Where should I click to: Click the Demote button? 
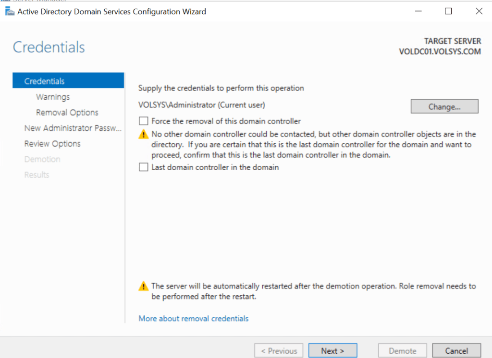tap(402, 351)
